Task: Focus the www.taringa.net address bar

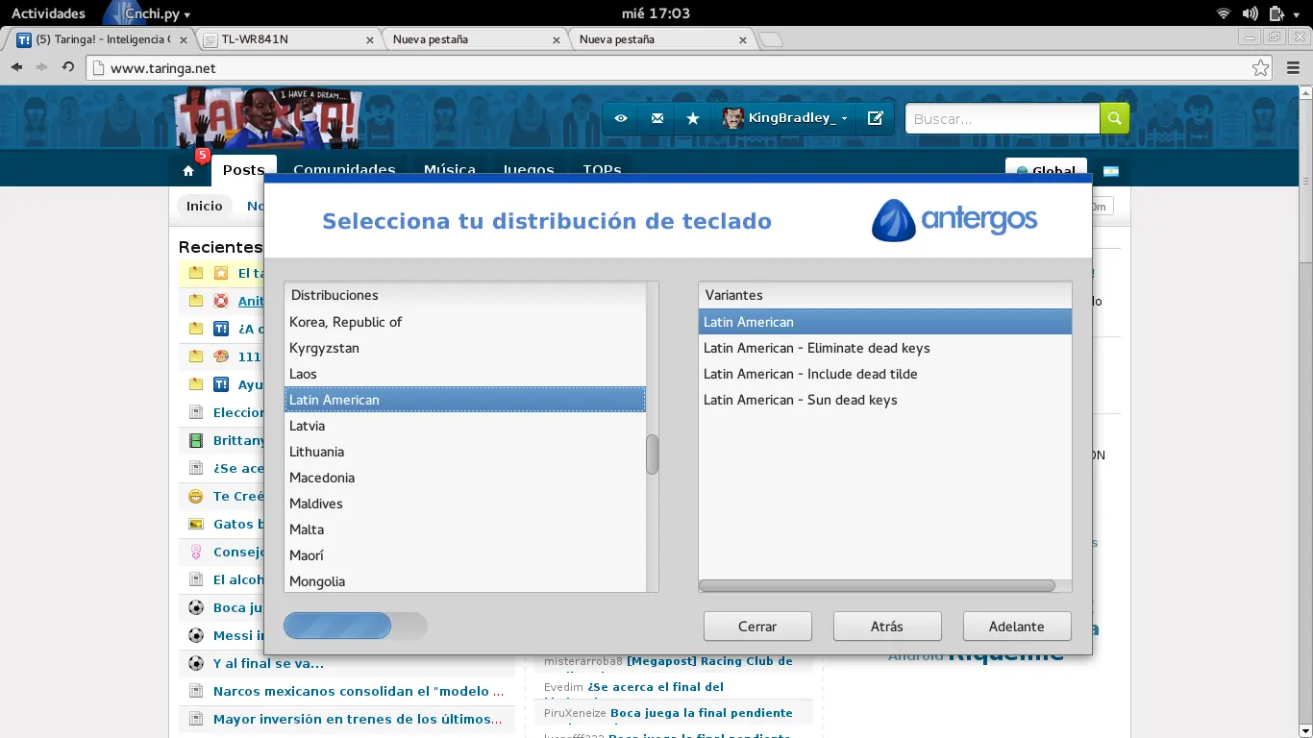Action: [x=678, y=68]
